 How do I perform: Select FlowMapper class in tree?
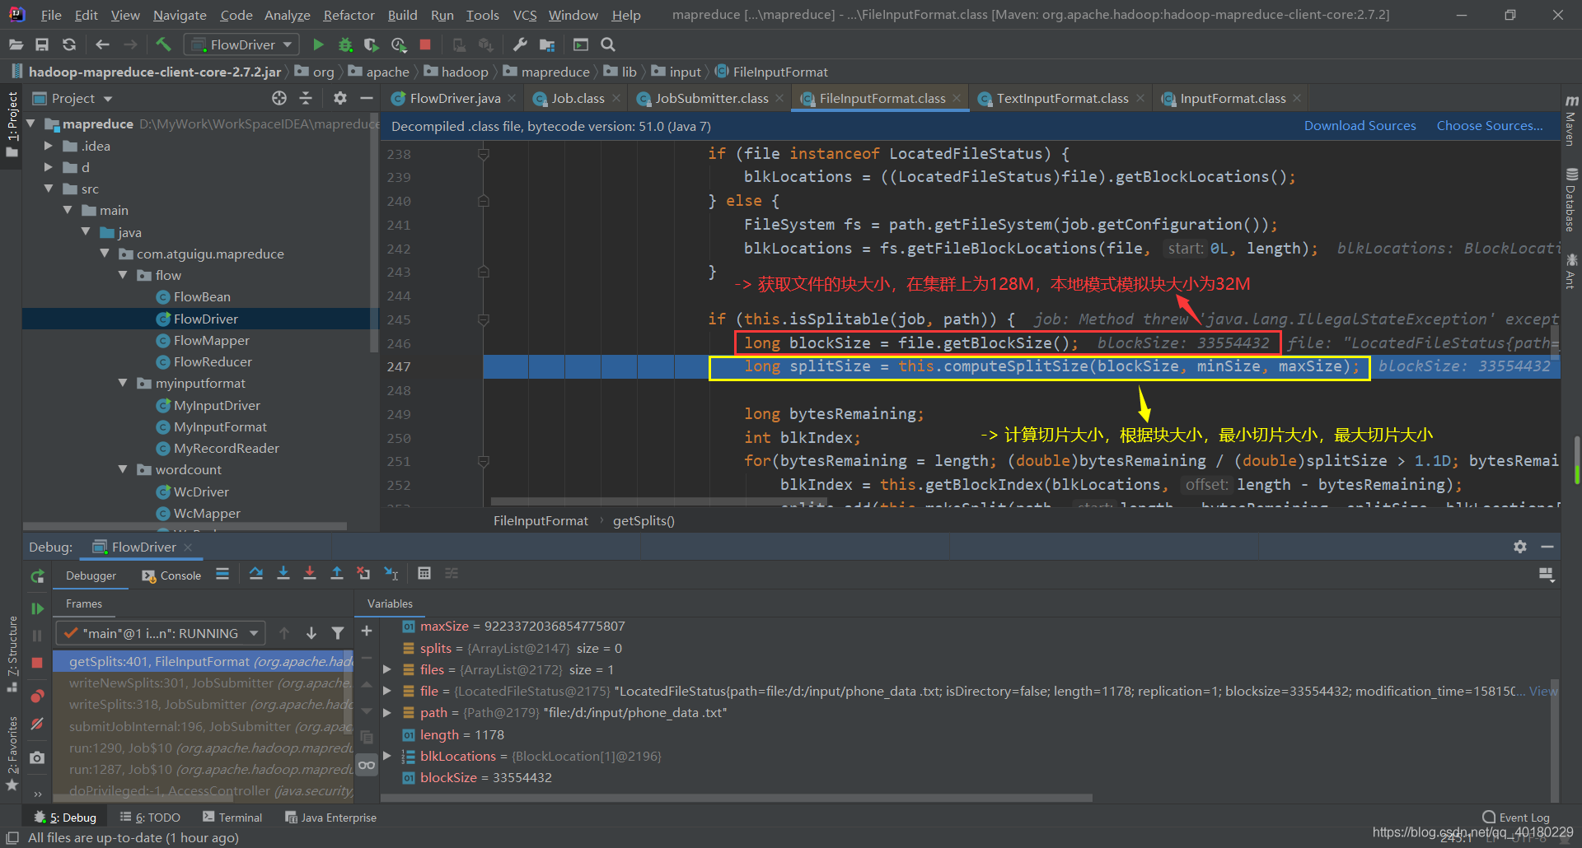[211, 340]
